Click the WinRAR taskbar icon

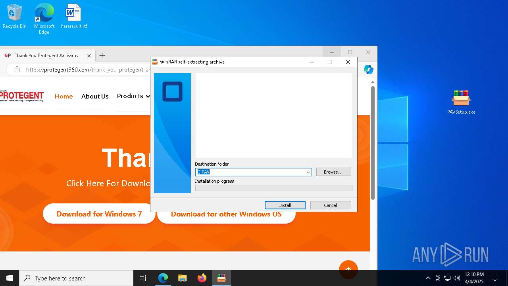[x=221, y=278]
